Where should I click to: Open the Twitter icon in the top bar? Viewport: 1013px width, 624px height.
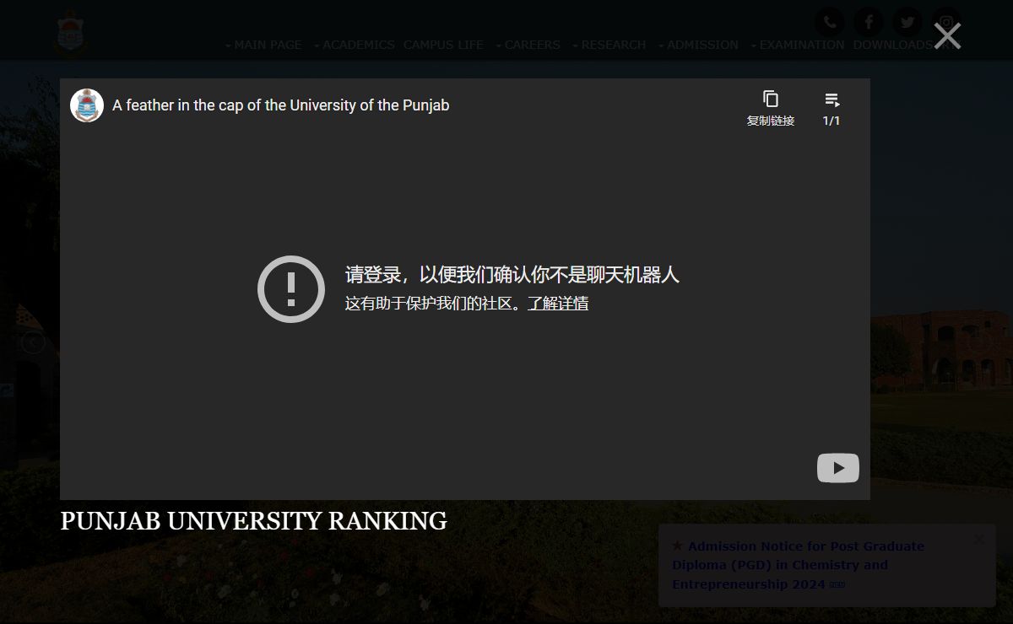coord(907,22)
